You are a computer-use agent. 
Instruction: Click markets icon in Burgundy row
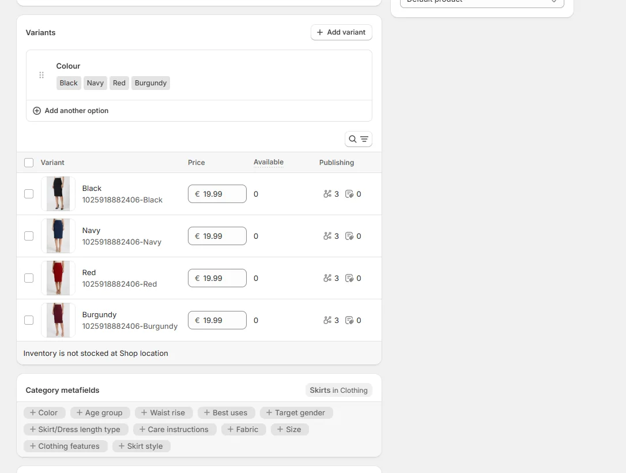tap(349, 320)
